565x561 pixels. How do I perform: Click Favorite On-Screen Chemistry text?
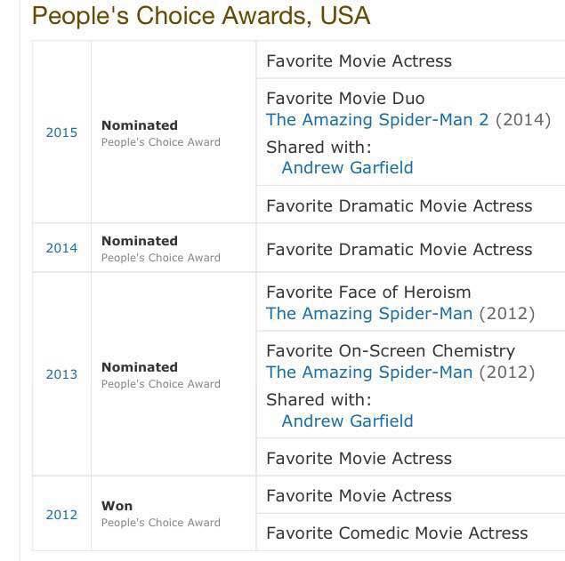click(391, 351)
